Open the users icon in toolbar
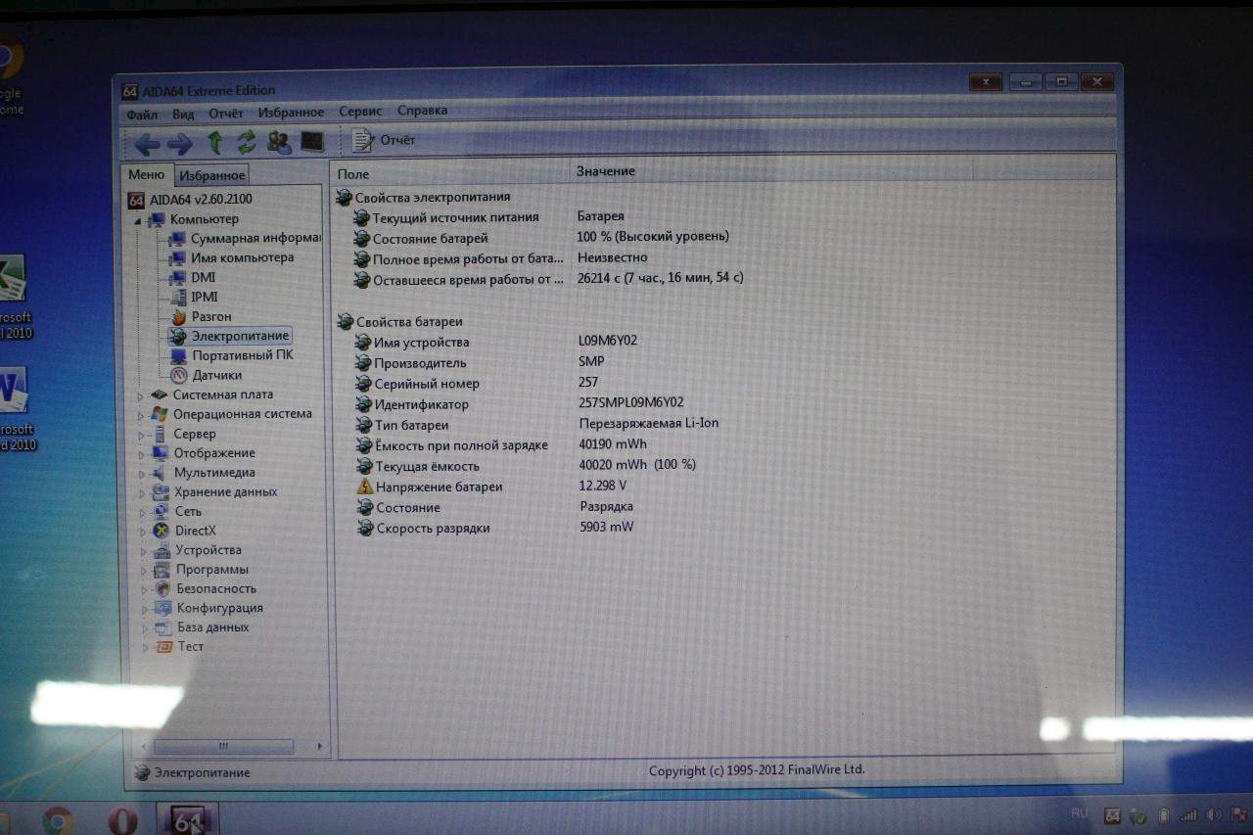The width and height of the screenshot is (1253, 835). click(279, 143)
